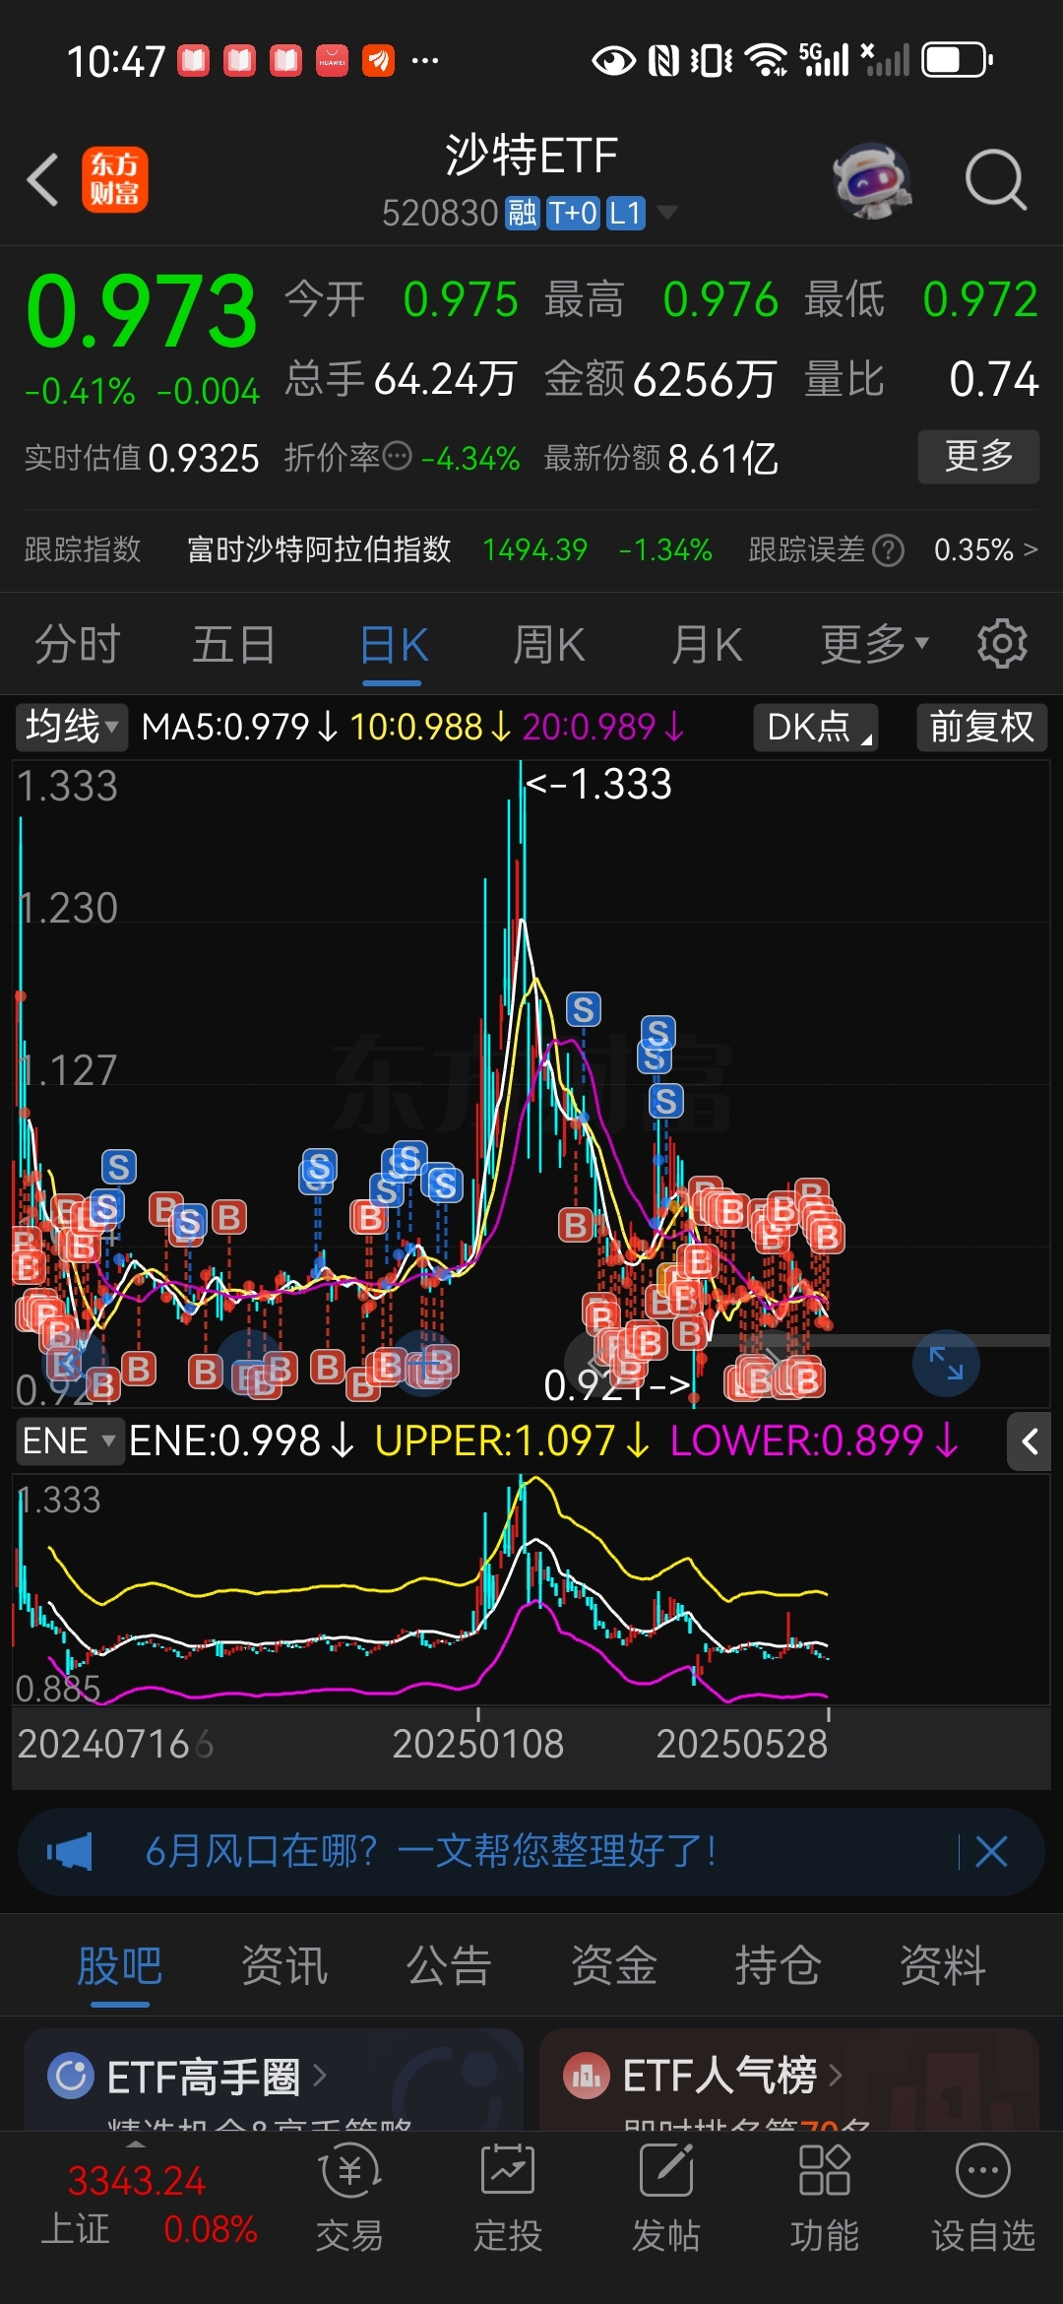Switch to the 资金 tab
This screenshot has width=1063, height=2304.
613,1966
